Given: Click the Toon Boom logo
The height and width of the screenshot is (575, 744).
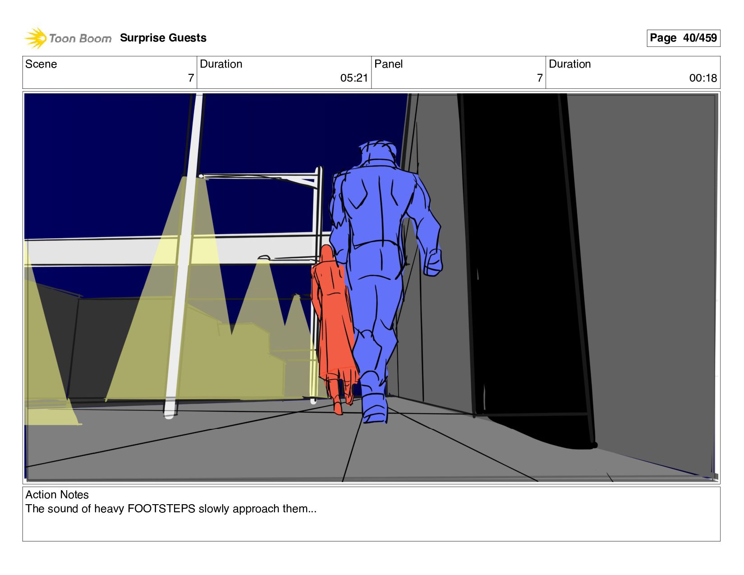Looking at the screenshot, I should click(x=68, y=38).
